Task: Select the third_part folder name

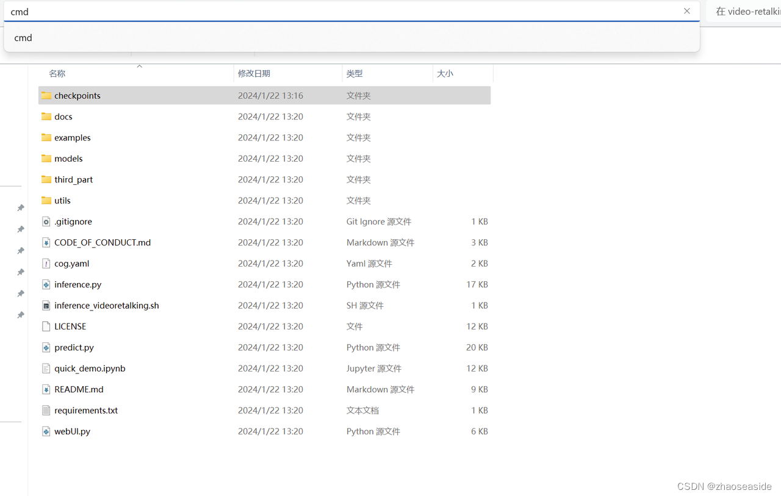Action: (x=74, y=180)
